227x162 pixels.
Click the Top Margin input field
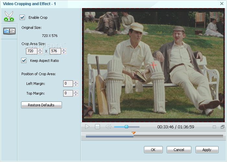[x=68, y=93]
